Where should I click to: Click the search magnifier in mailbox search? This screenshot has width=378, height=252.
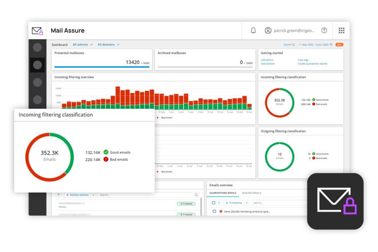click(196, 195)
